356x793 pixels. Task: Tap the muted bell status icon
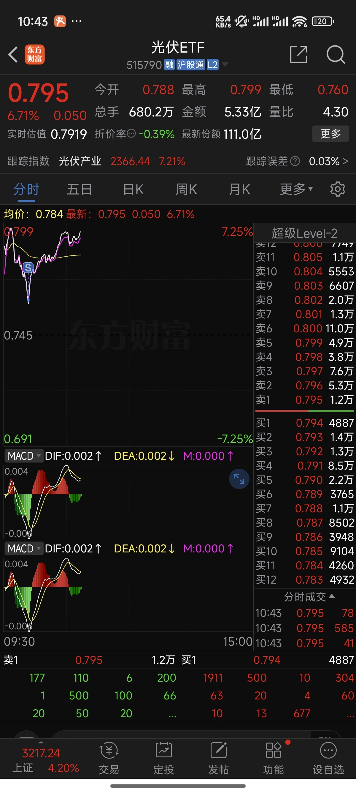(242, 22)
